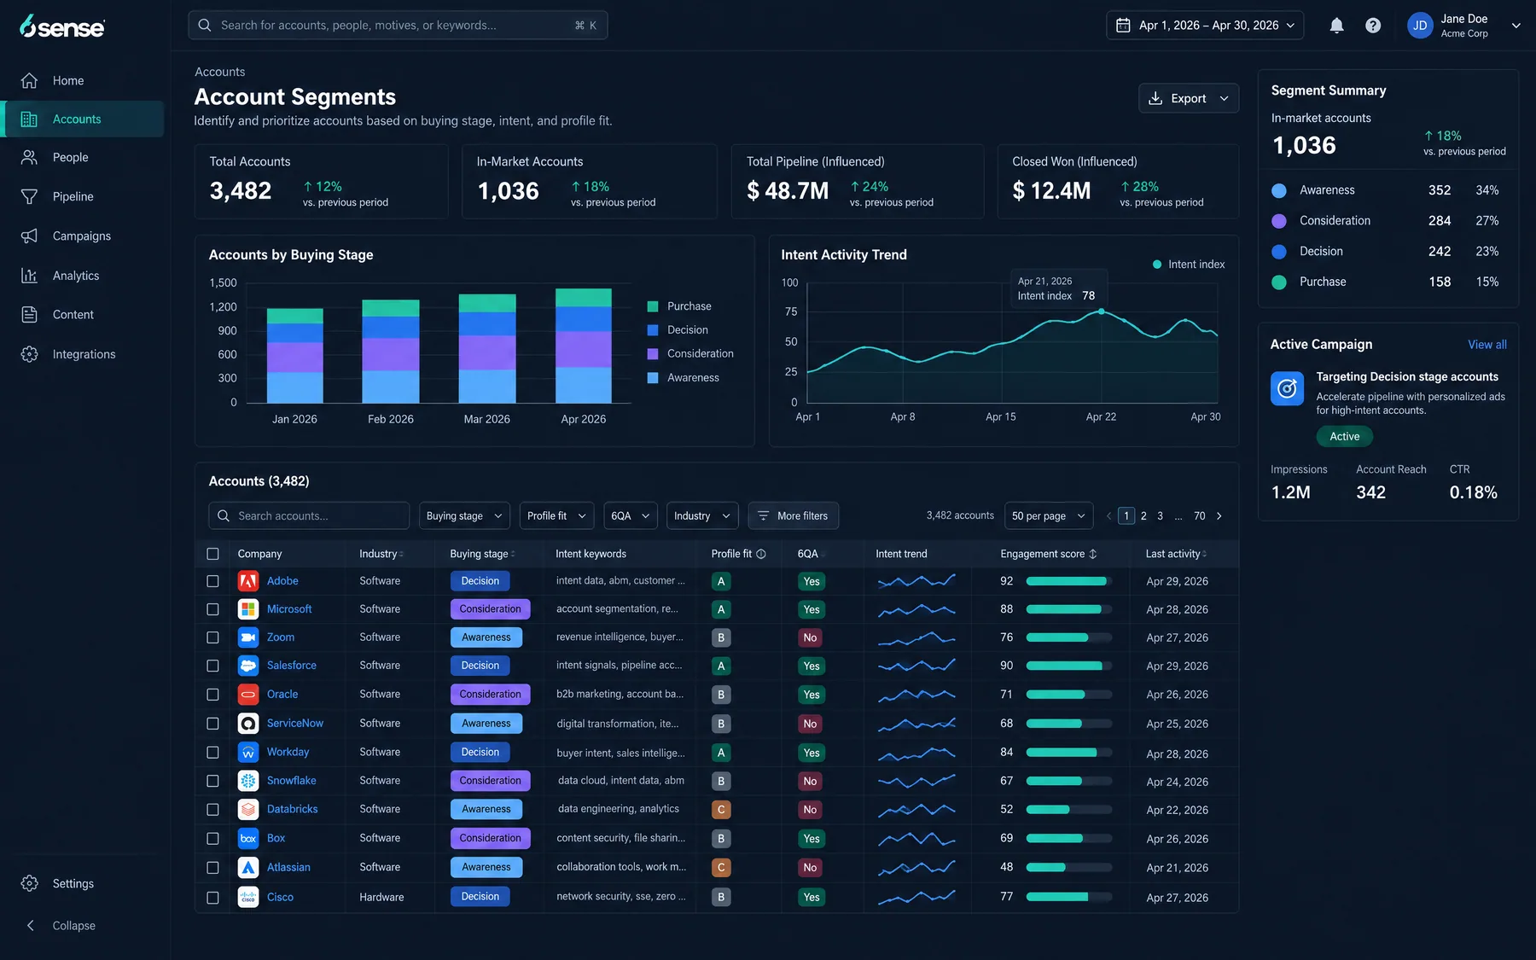
Task: Click the calendar icon in date range
Action: click(x=1123, y=26)
